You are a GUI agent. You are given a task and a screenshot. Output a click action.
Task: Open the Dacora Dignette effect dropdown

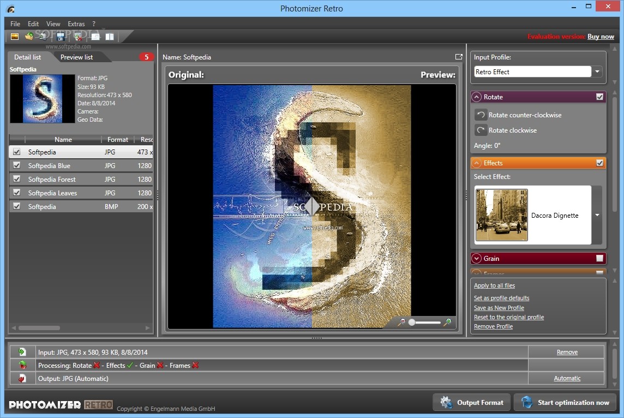597,215
